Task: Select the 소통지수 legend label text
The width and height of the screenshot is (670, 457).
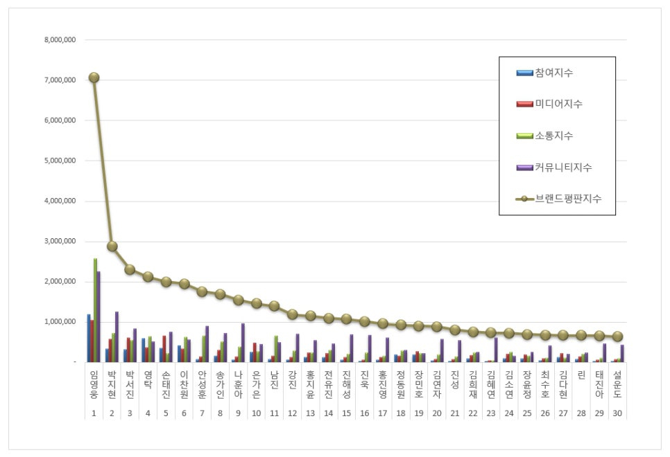Action: pyautogui.click(x=554, y=136)
